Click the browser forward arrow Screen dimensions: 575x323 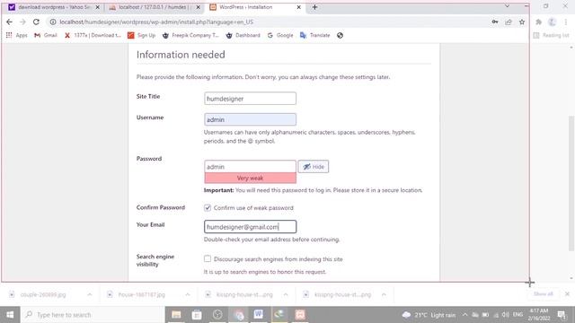[x=22, y=22]
